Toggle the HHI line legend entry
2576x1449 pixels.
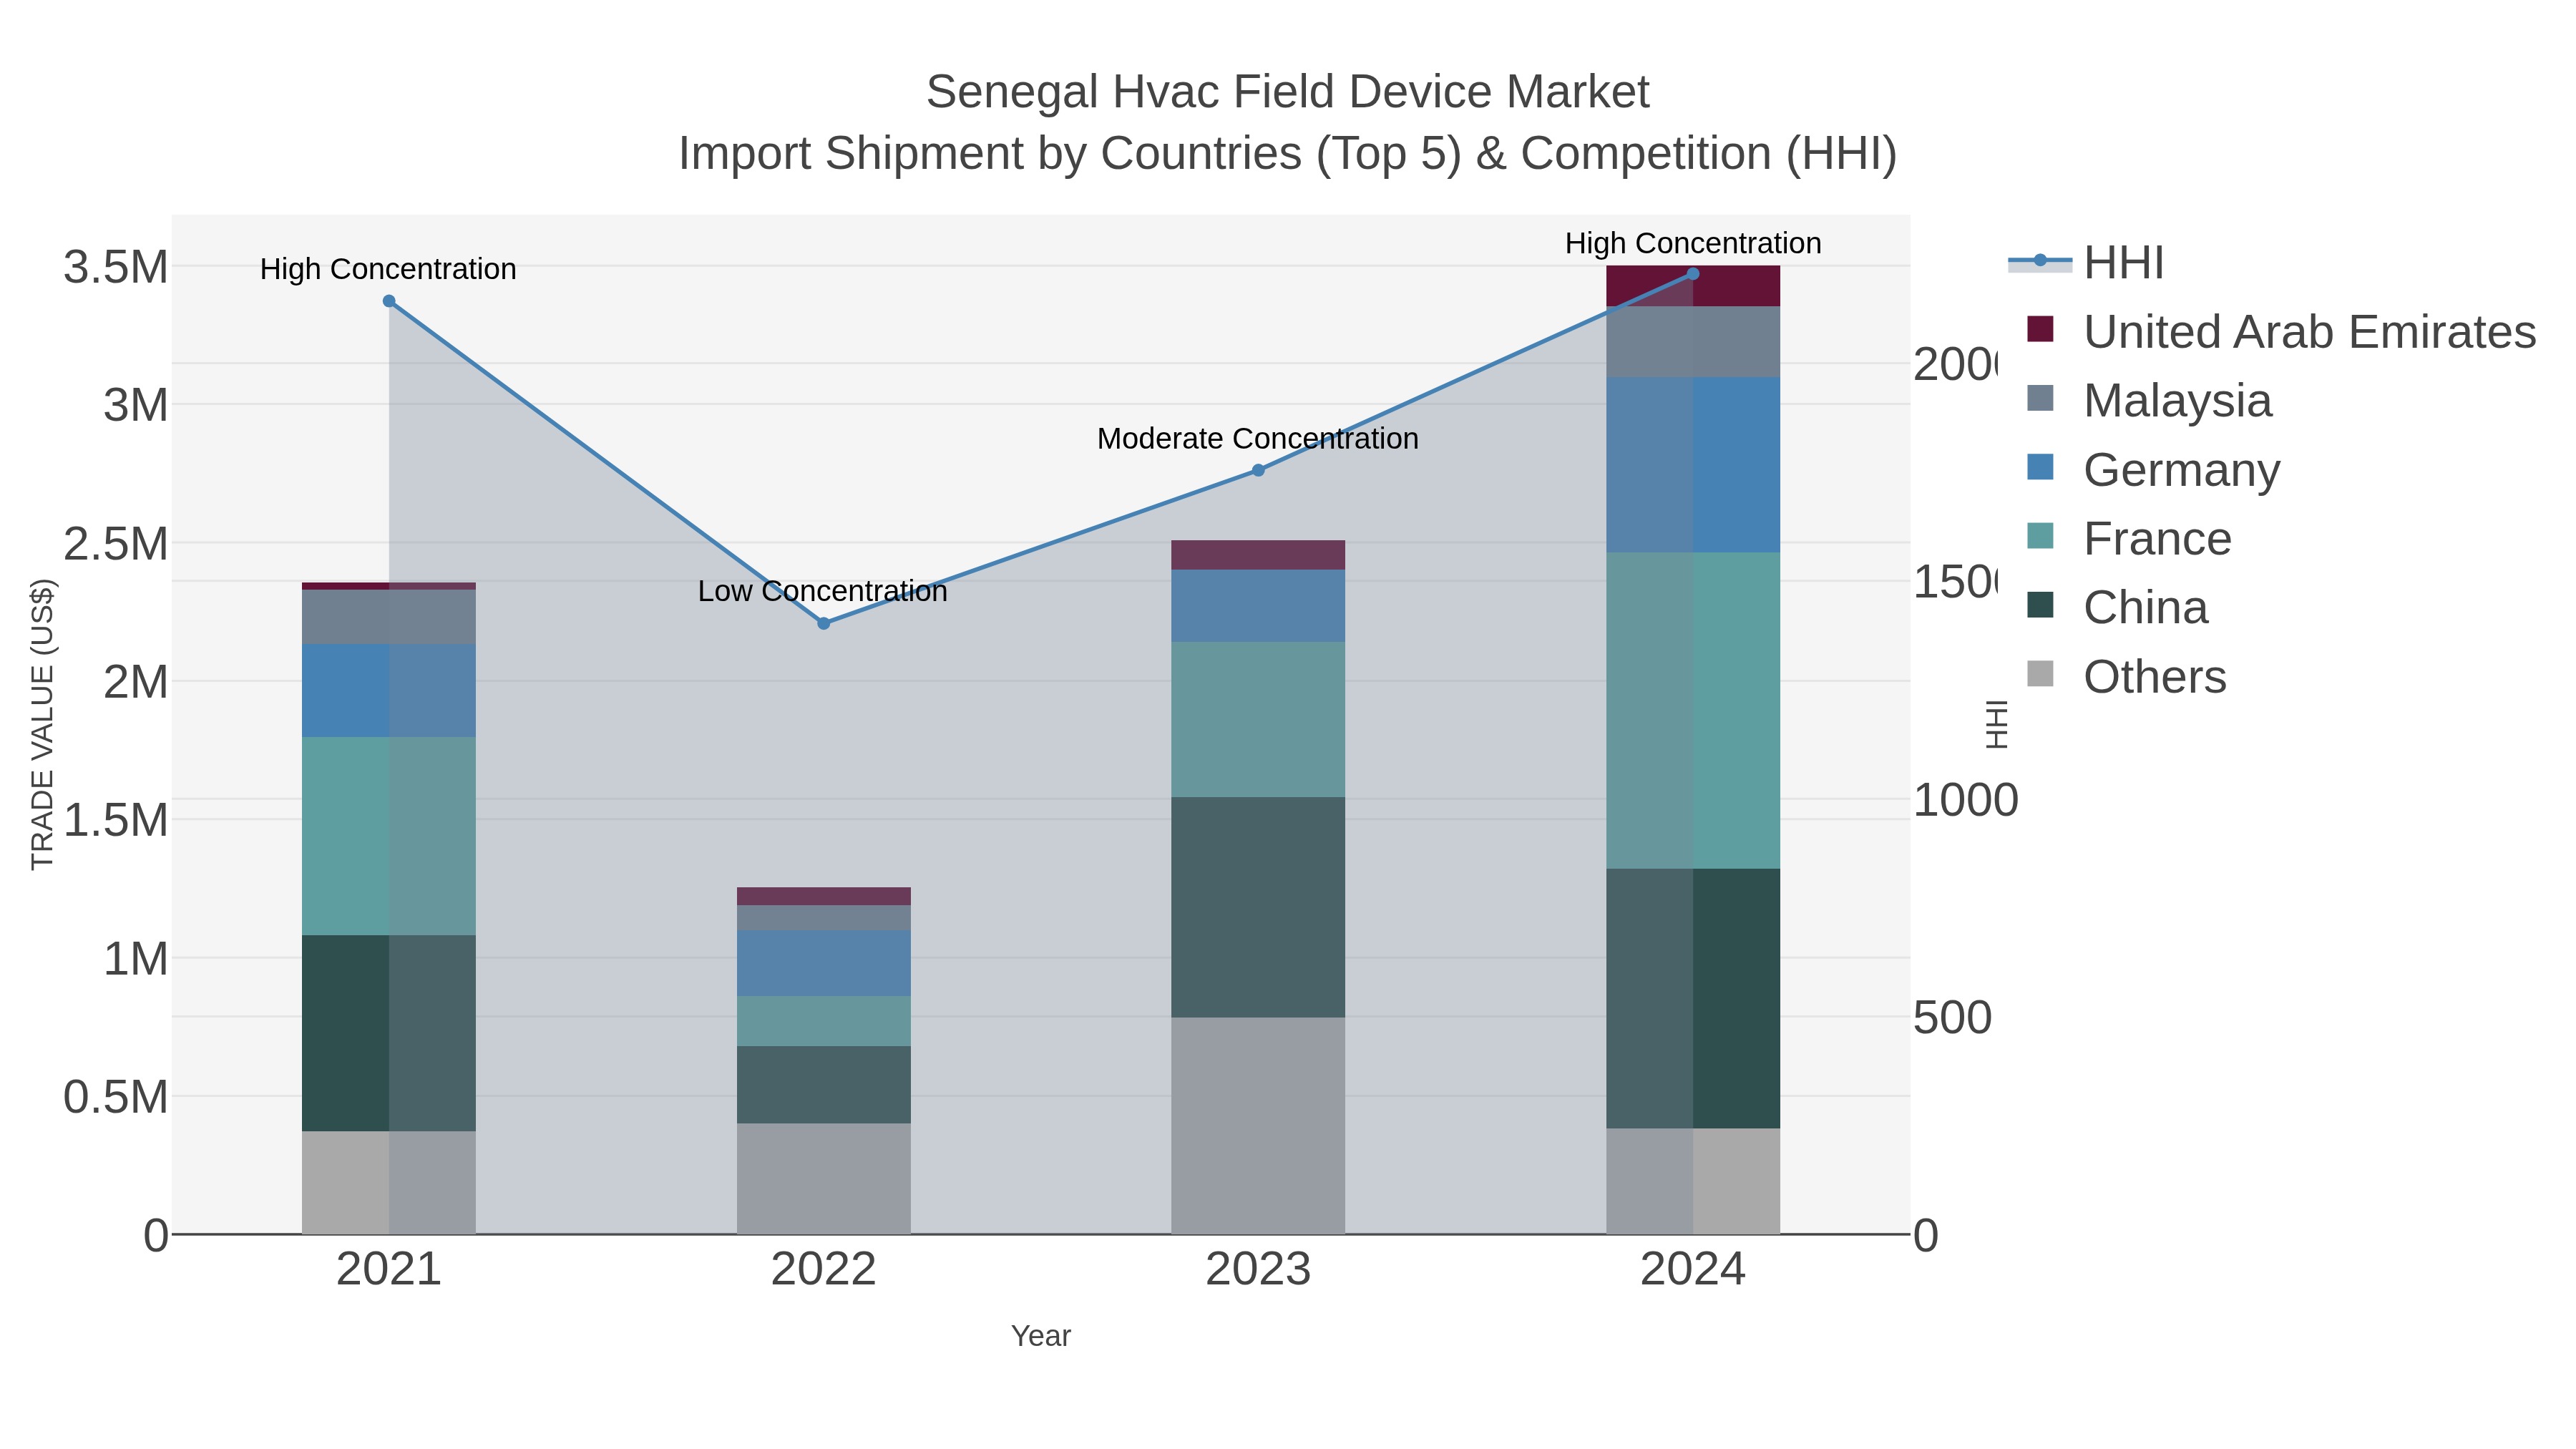[x=2086, y=263]
